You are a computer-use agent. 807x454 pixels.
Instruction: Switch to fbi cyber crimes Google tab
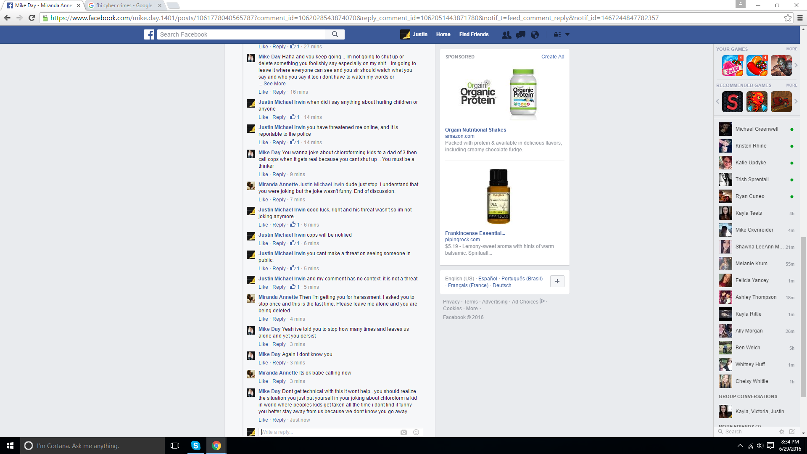(124, 5)
